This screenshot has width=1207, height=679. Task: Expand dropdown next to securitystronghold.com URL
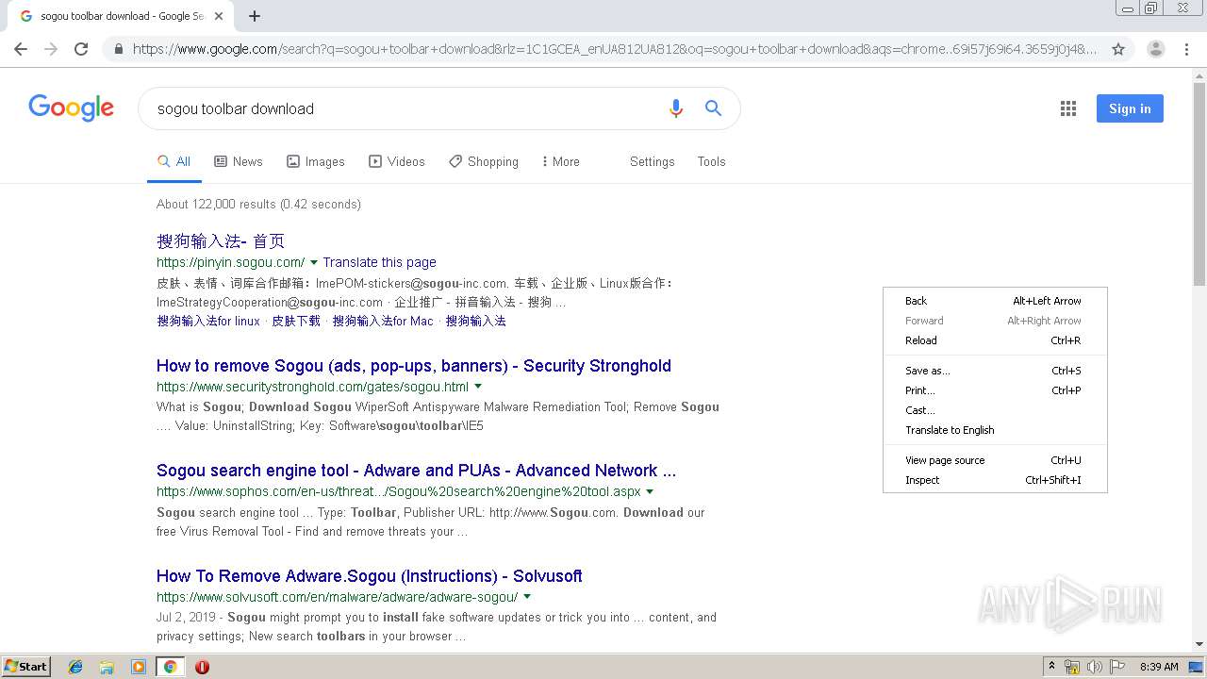478,387
